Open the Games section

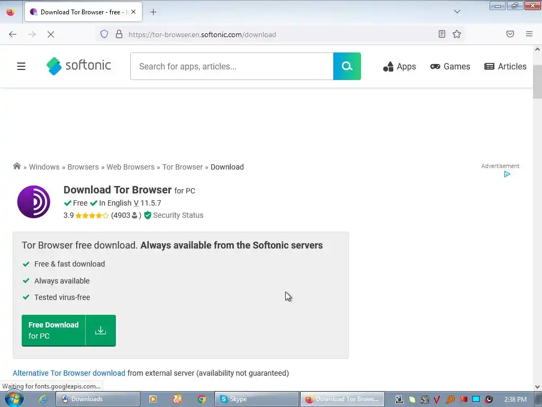pos(450,66)
